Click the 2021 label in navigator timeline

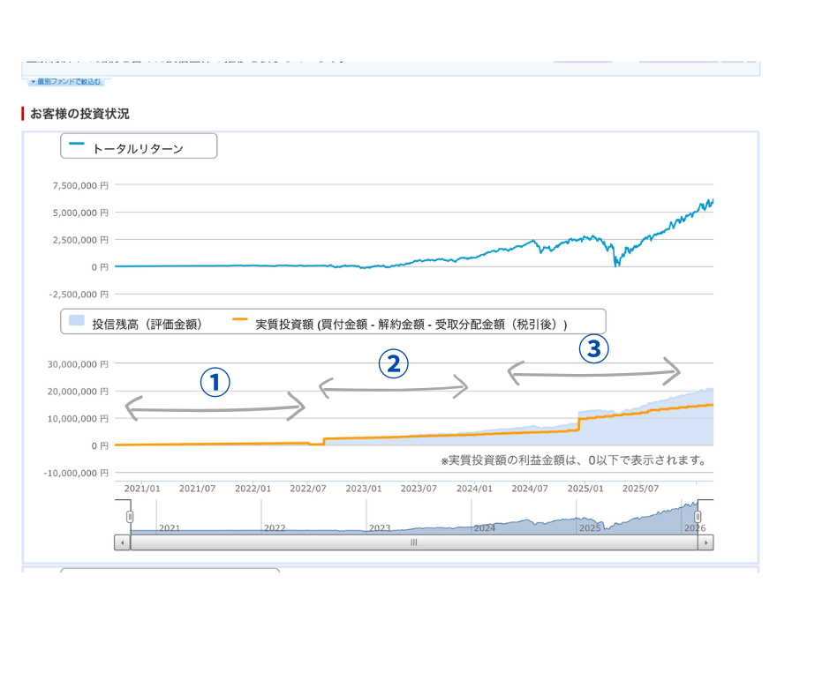(x=170, y=527)
